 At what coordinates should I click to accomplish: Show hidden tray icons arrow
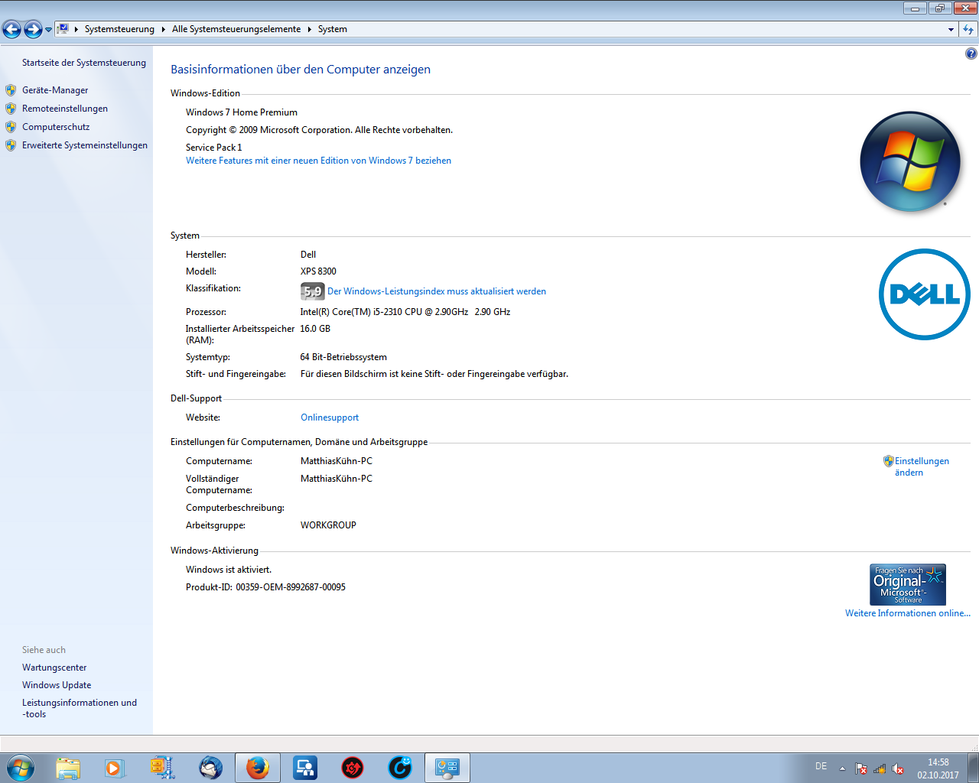tap(842, 768)
